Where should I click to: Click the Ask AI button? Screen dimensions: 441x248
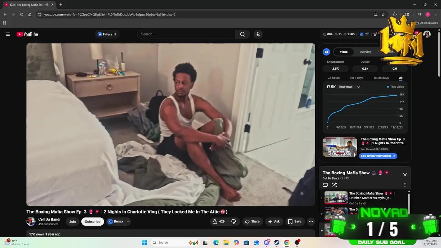click(274, 221)
